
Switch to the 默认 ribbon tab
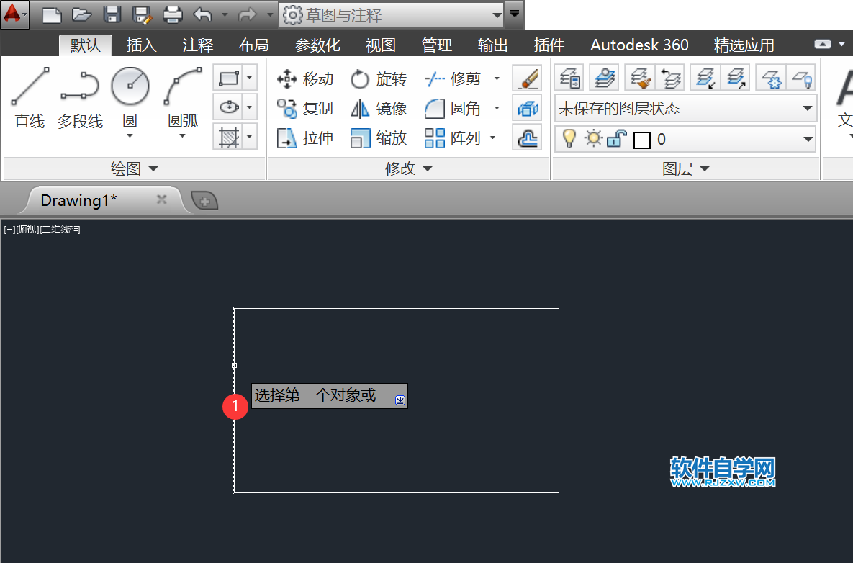point(86,45)
